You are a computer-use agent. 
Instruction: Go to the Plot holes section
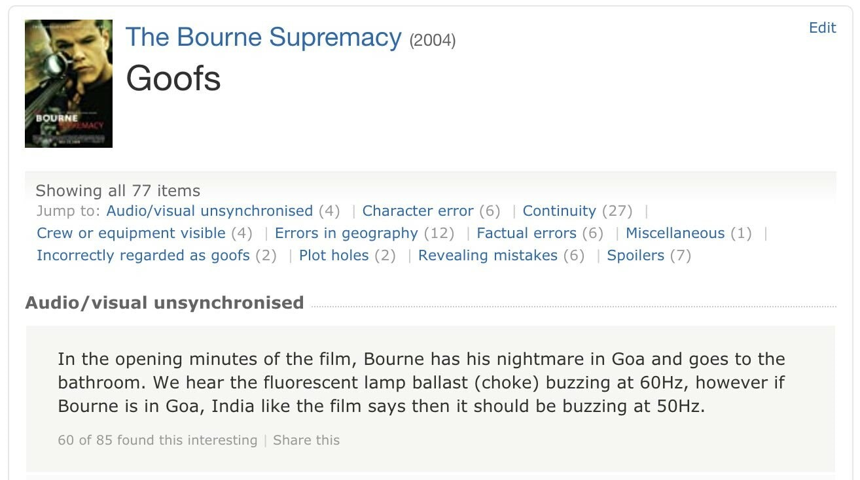pyautogui.click(x=334, y=256)
